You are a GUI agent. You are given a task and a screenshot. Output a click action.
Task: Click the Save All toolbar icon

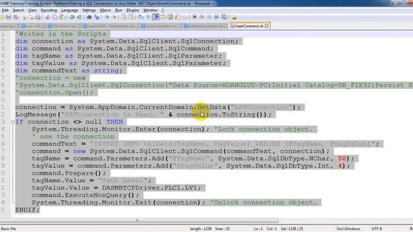pos(15,17)
